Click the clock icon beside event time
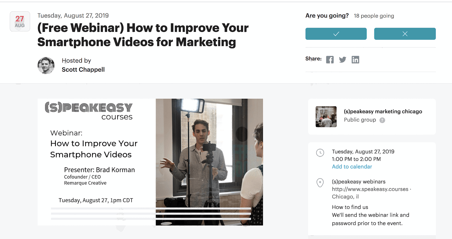The height and width of the screenshot is (239, 452). [320, 153]
